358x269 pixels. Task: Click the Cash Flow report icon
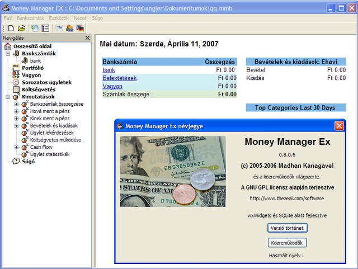[25, 147]
